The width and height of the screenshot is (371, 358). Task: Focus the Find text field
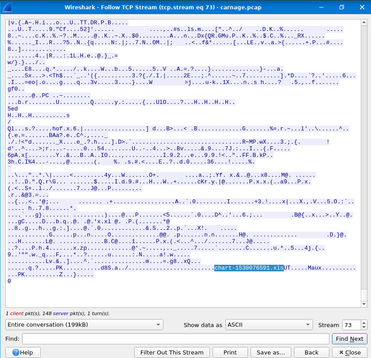click(176, 339)
